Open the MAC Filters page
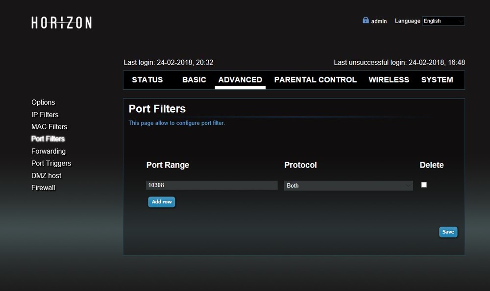This screenshot has height=291, width=490. 49,127
